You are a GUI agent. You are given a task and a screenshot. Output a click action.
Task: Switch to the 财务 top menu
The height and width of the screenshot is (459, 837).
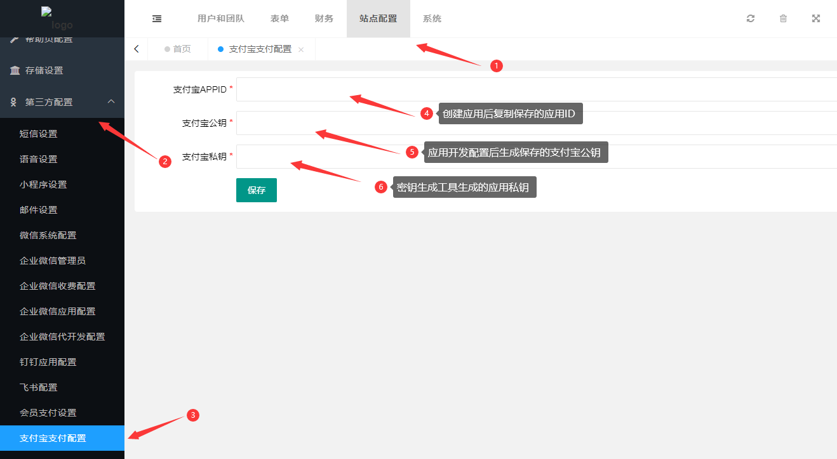tap(324, 19)
